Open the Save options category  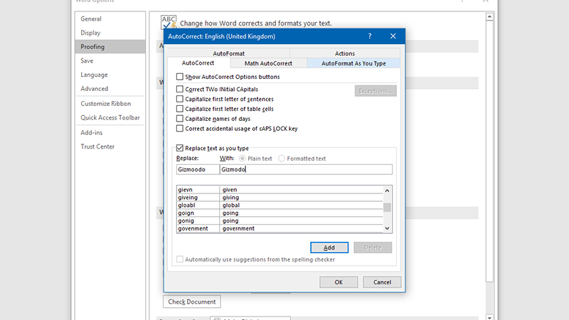coord(110,60)
